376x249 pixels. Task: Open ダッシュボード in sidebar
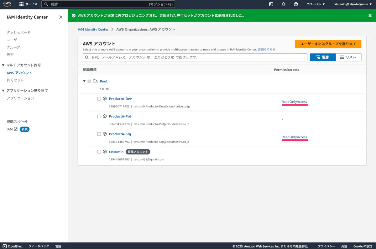coord(18,32)
